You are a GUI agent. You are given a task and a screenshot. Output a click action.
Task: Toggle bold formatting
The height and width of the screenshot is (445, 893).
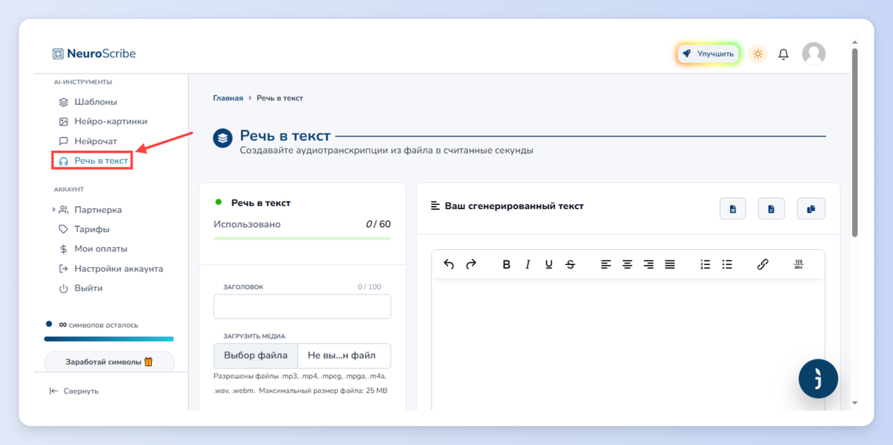pos(507,264)
